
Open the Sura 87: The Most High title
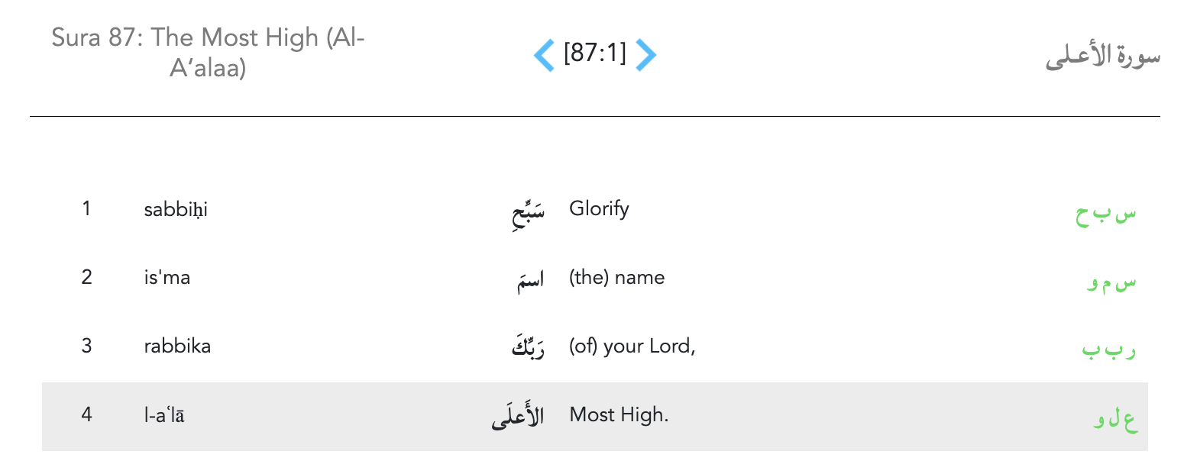pyautogui.click(x=208, y=53)
